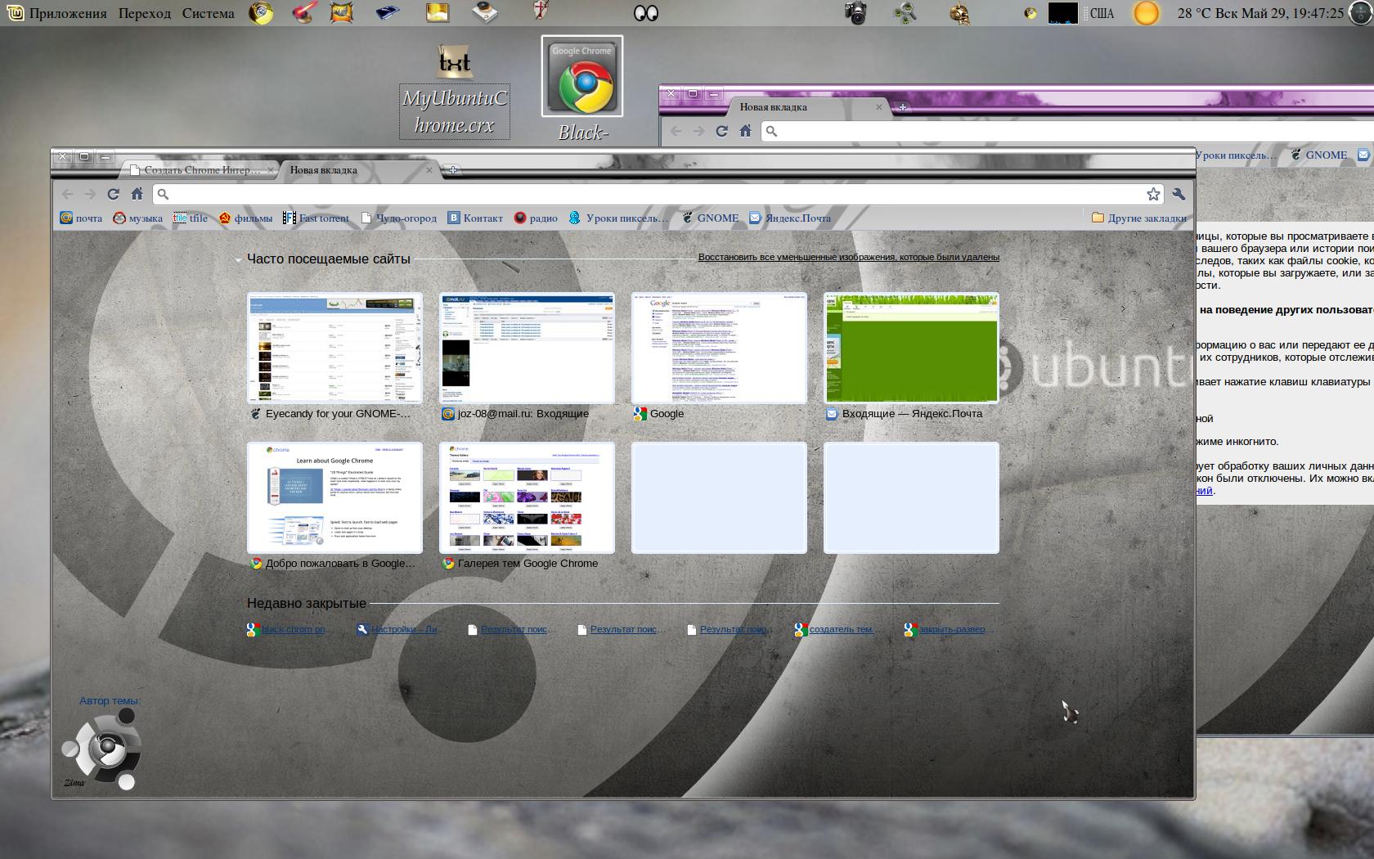Image resolution: width=1374 pixels, height=859 pixels.
Task: Open the 'почта' bookmark
Action: click(82, 218)
